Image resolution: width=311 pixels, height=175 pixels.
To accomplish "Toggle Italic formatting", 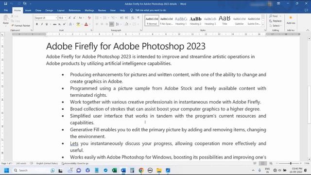I will [42, 24].
